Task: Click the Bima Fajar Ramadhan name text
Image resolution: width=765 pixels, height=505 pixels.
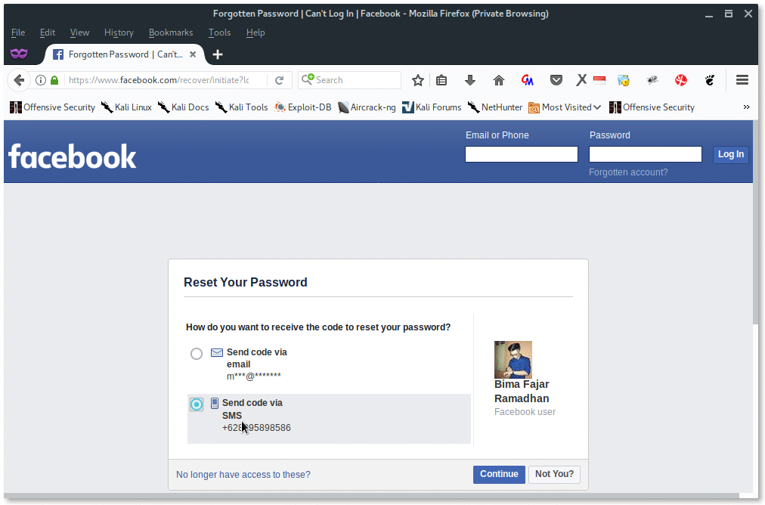Action: [x=522, y=392]
